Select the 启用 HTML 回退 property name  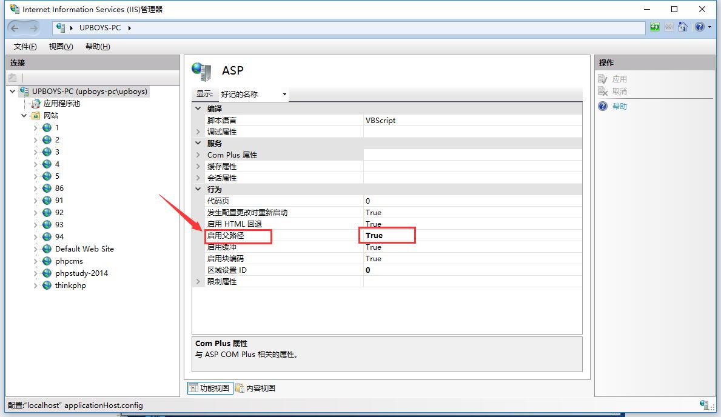[x=234, y=224]
